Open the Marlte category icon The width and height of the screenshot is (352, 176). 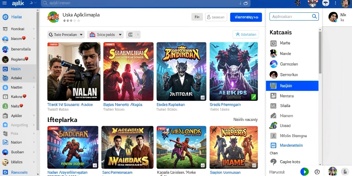pyautogui.click(x=273, y=43)
